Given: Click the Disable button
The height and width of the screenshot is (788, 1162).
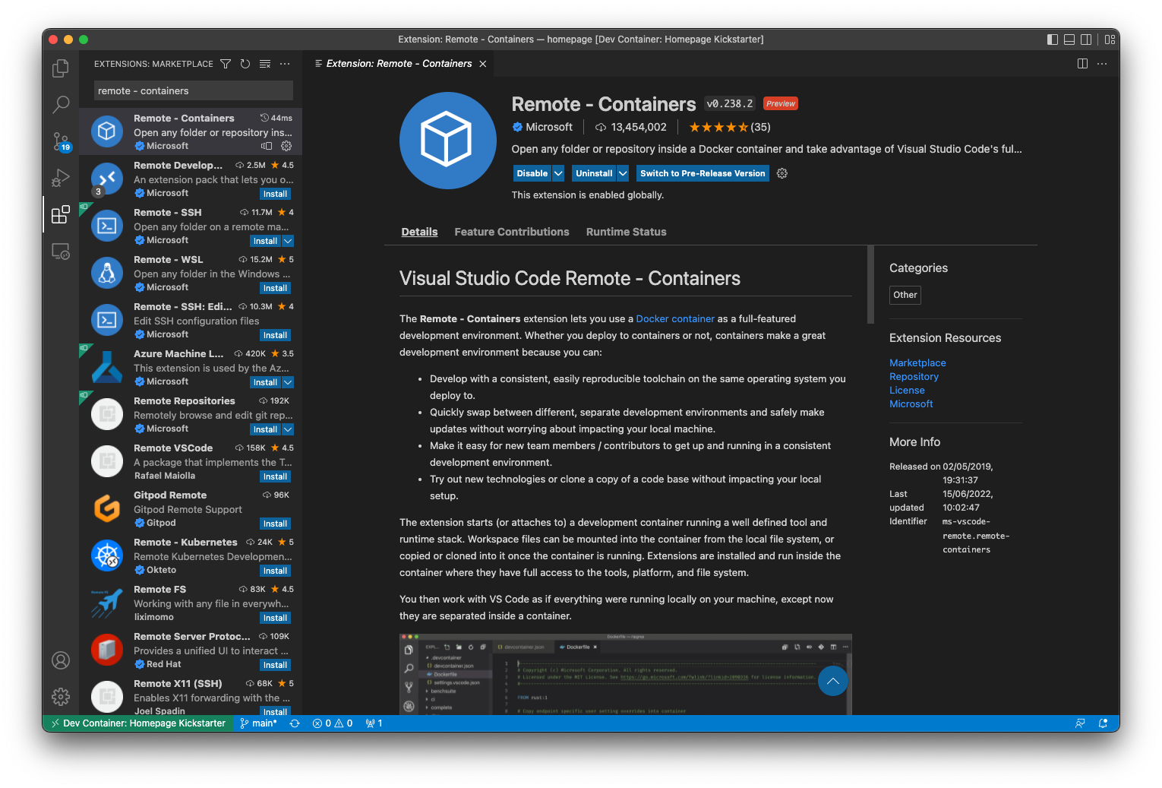Looking at the screenshot, I should (x=532, y=173).
